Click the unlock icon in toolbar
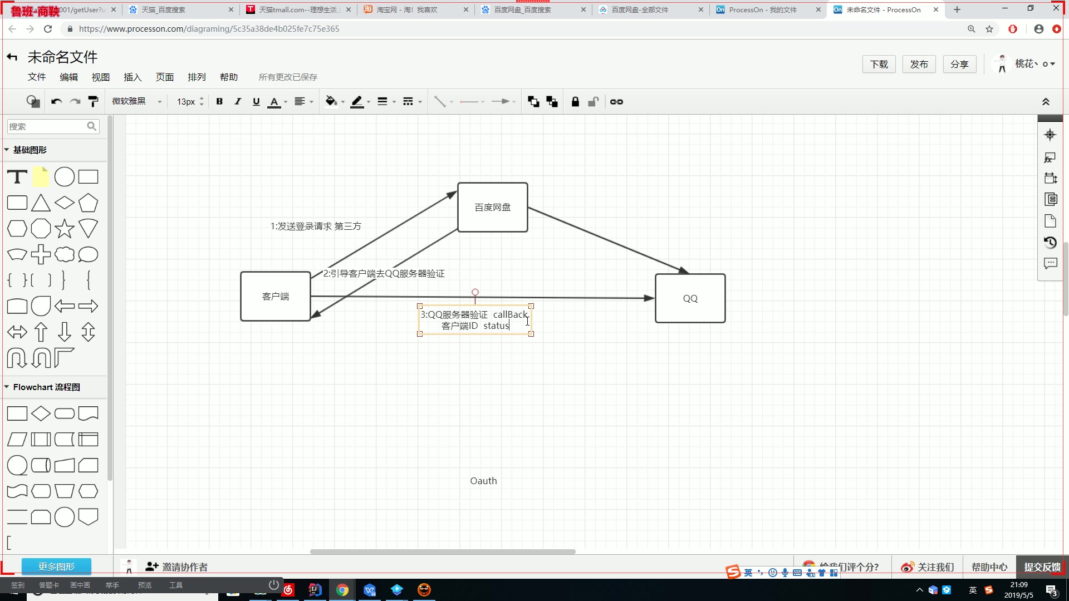The image size is (1069, 601). point(594,101)
